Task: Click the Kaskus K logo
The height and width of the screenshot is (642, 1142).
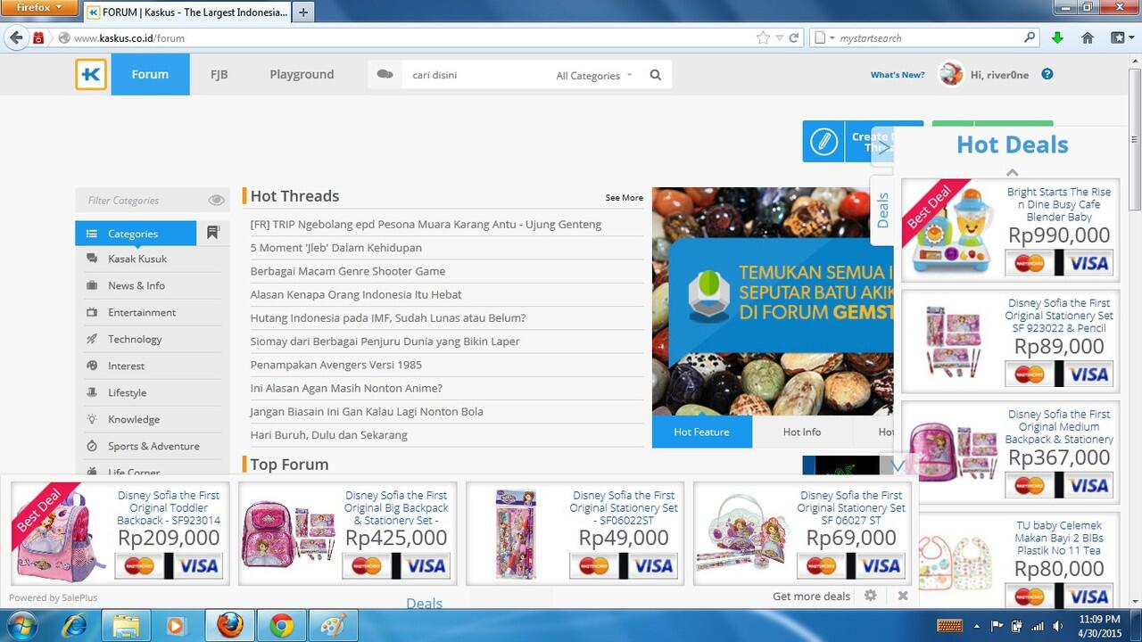Action: click(x=91, y=75)
